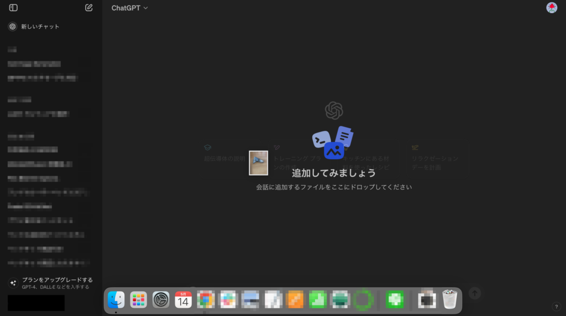The width and height of the screenshot is (566, 316).
Task: Open the profile avatar menu
Action: tap(552, 8)
